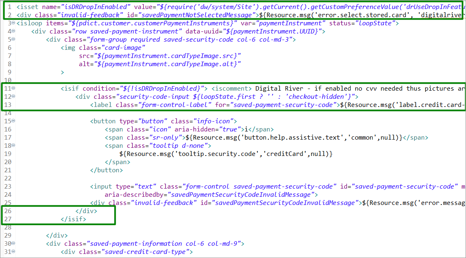466x258 pixels.
Task: Fold the form-group div at line 5
Action: (13, 40)
